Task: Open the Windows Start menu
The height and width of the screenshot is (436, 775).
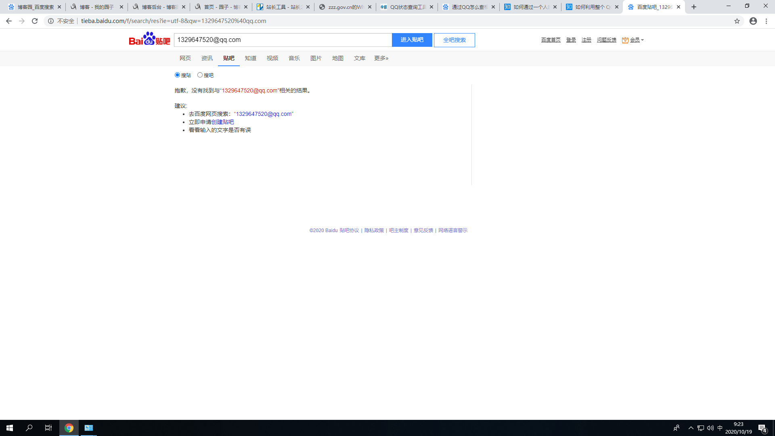Action: (10, 428)
